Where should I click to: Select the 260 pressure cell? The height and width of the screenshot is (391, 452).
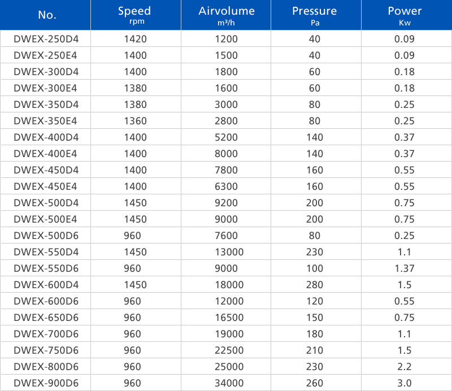[x=315, y=383]
